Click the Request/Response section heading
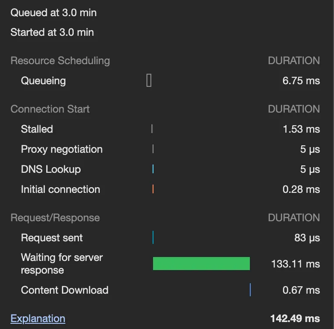334x329 pixels. point(55,218)
